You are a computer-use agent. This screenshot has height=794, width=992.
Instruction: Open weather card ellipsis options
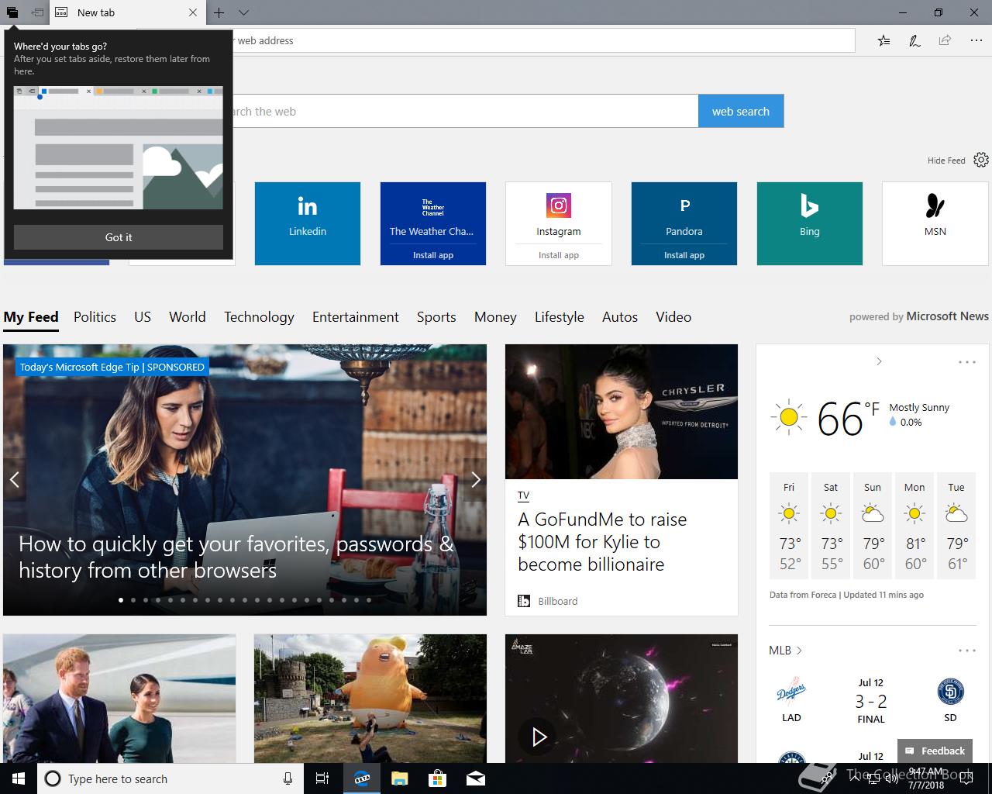(x=966, y=362)
